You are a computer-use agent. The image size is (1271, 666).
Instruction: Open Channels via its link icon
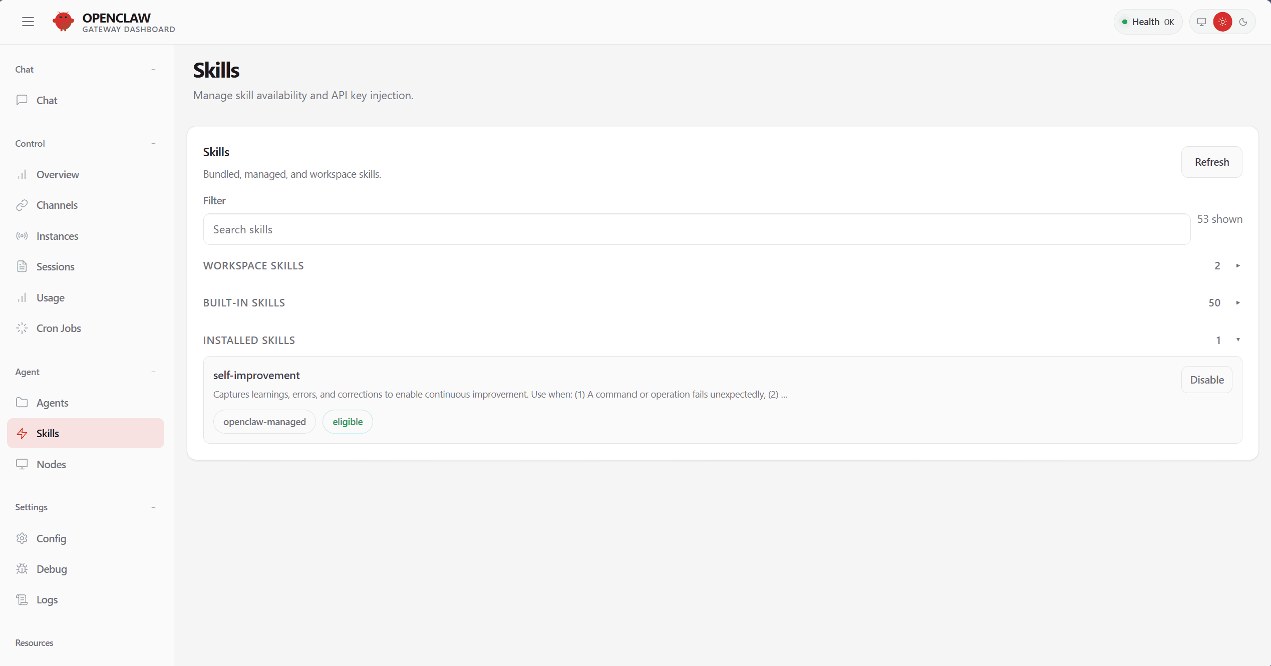pyautogui.click(x=22, y=205)
